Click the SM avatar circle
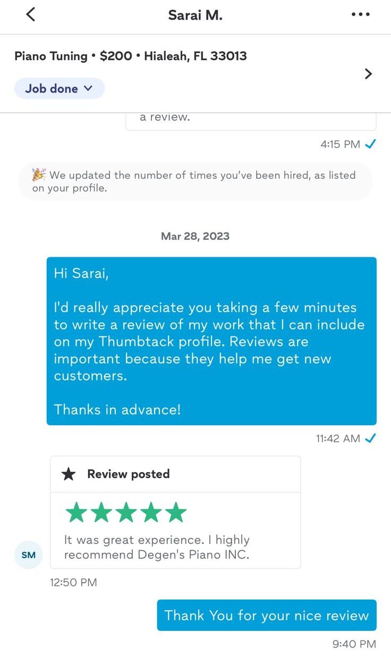Screen dimensions: 391x658 click(x=28, y=554)
